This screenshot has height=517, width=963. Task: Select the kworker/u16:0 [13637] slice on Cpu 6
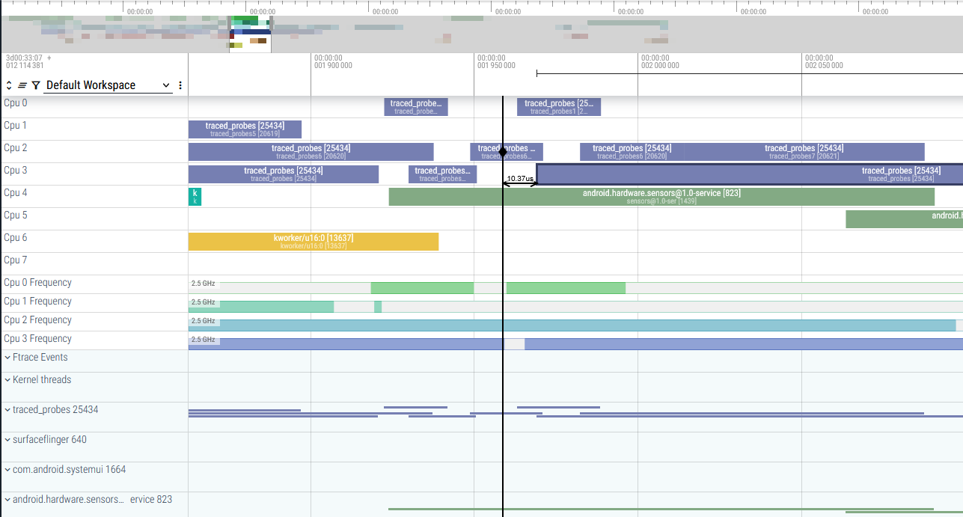click(x=314, y=242)
